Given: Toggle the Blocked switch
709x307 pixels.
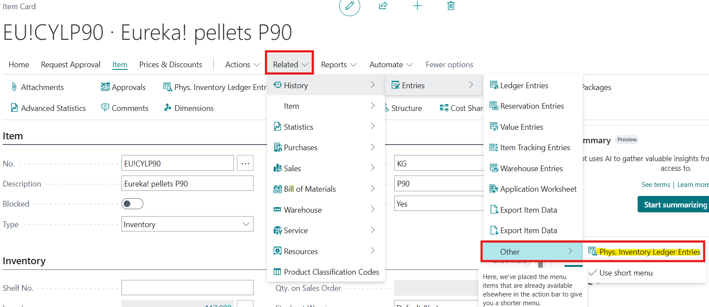Looking at the screenshot, I should tap(132, 204).
